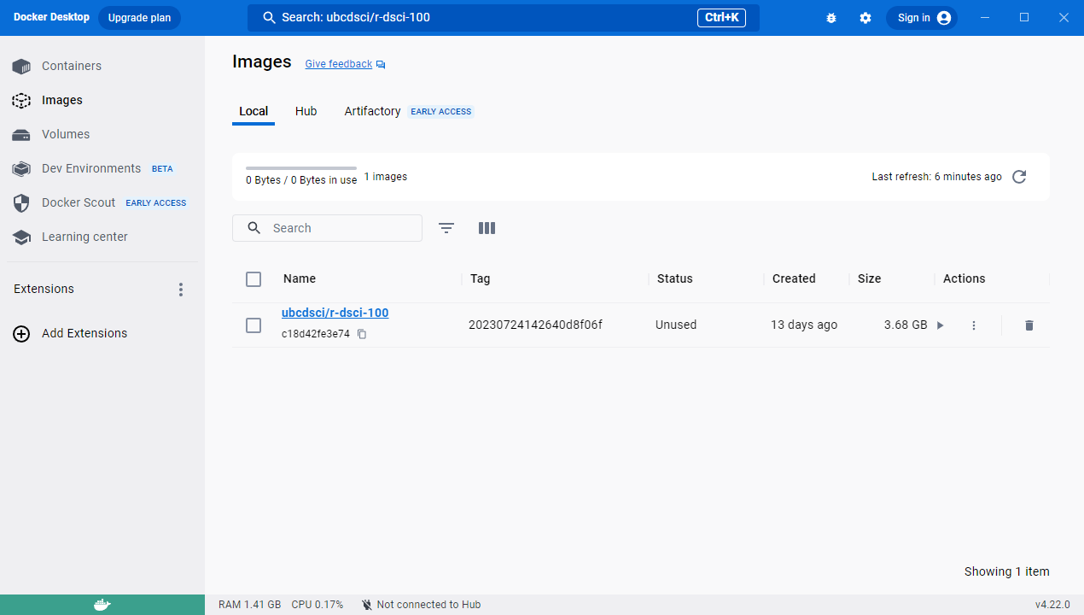Open the Settings gear icon
Viewport: 1084px width, 615px height.
[x=865, y=18]
